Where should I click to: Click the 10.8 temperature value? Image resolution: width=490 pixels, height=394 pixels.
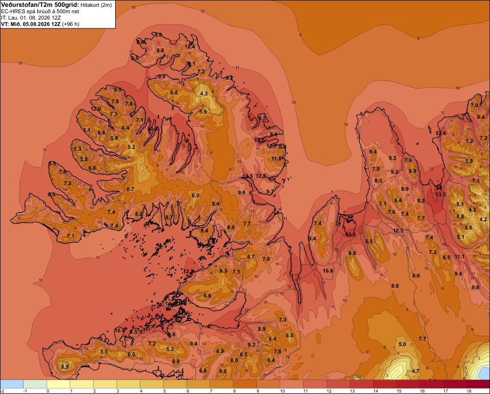328,271
